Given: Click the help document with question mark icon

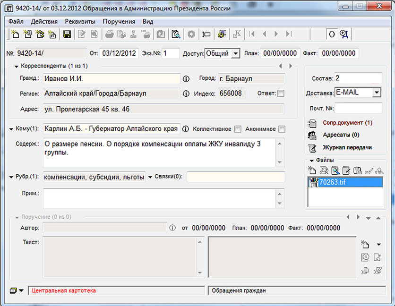Looking at the screenshot, I should pyautogui.click(x=176, y=34).
